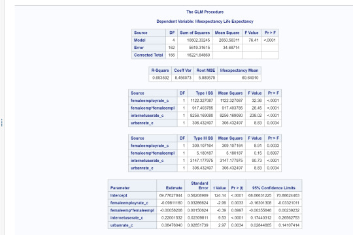Click the vertical dotted pane splitter handle
This screenshot has width=353, height=235.
[x=2, y=123]
